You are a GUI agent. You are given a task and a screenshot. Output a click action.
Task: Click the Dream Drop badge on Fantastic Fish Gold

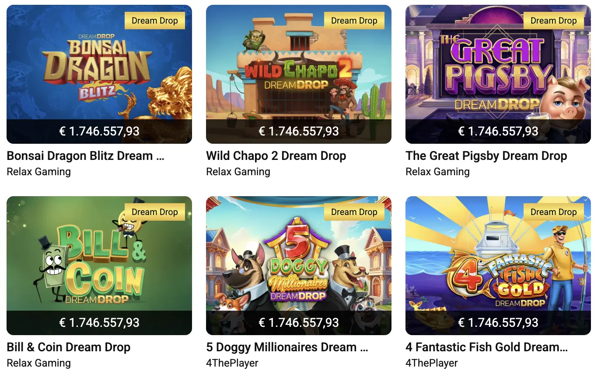[x=554, y=212]
